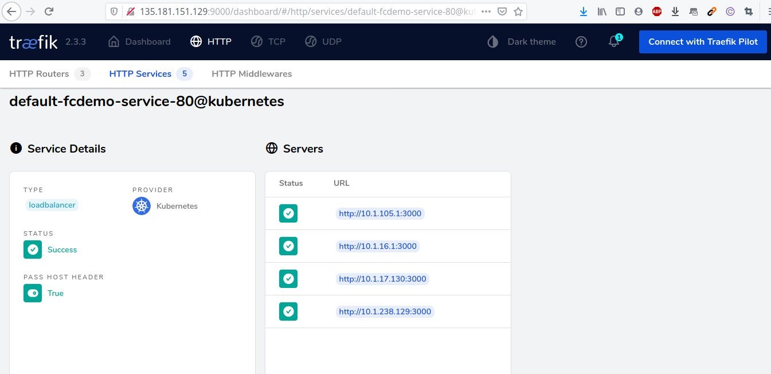The height and width of the screenshot is (374, 771).
Task: Select URL http://10.1.17.130:3000
Action: coord(382,279)
